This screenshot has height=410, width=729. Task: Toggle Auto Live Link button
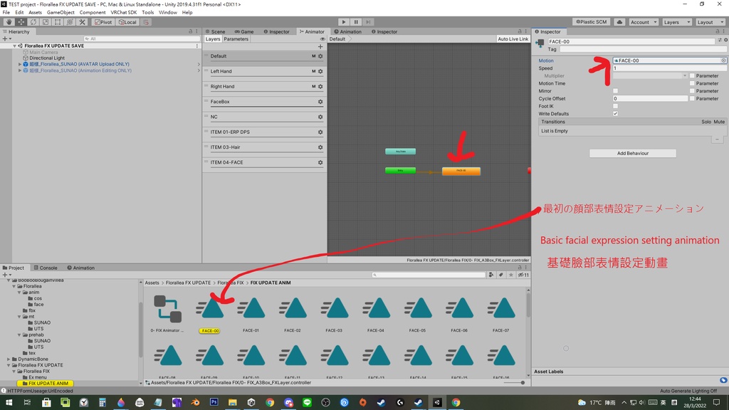click(513, 39)
